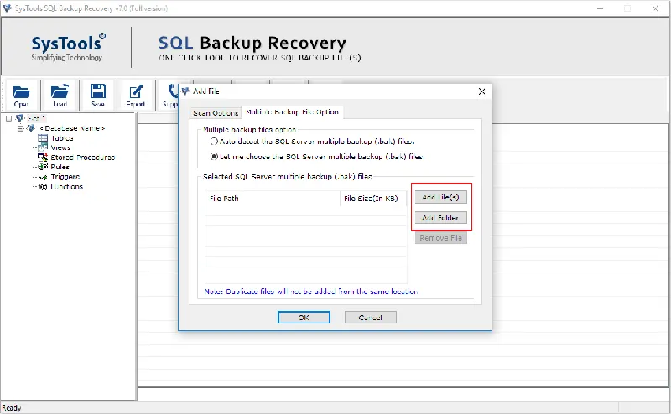Viewport: 671px width, 414px height.
Task: Cancel the Add File dialog
Action: pyautogui.click(x=371, y=318)
